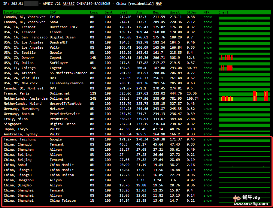The image size is (273, 208).
Task: Show MTR for Tokyo Vultr row
Action: 208,129
